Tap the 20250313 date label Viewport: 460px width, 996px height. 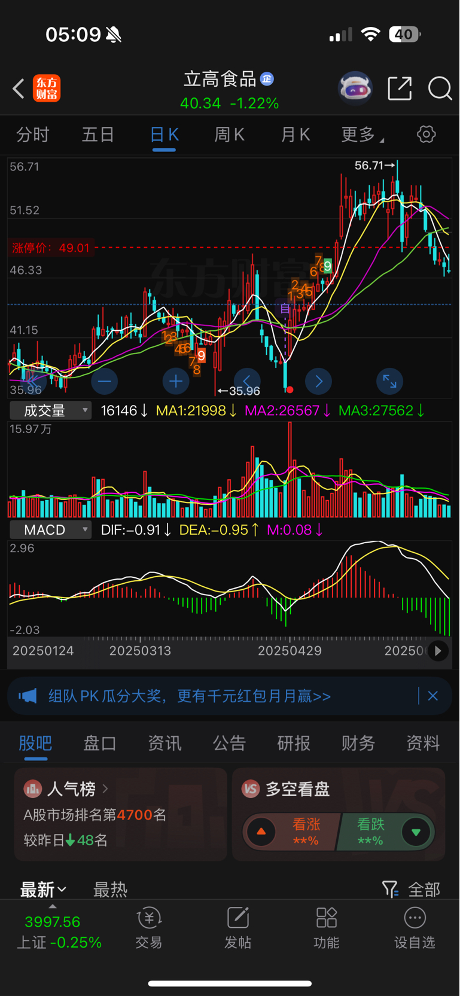pyautogui.click(x=140, y=651)
